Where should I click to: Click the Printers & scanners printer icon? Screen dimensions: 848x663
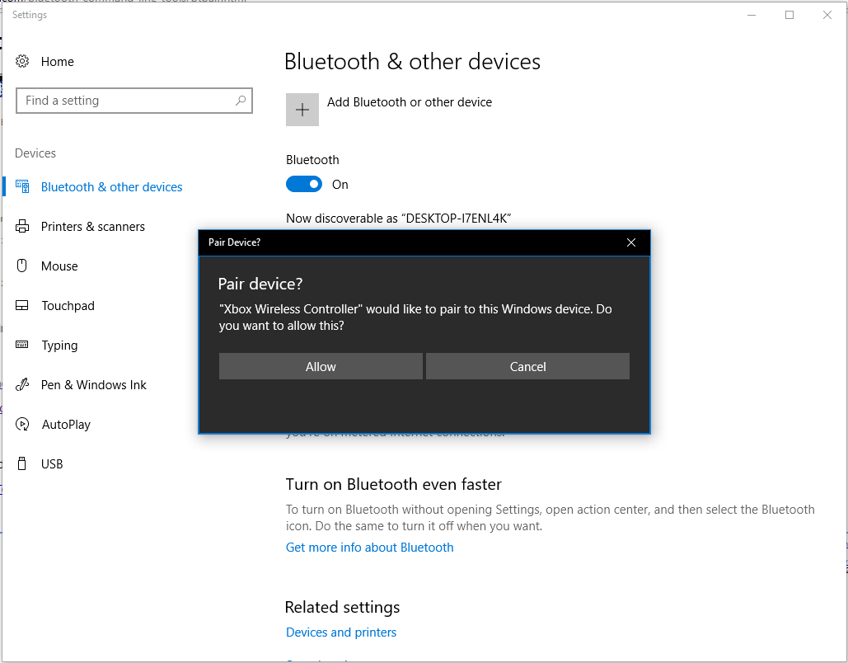pos(22,226)
